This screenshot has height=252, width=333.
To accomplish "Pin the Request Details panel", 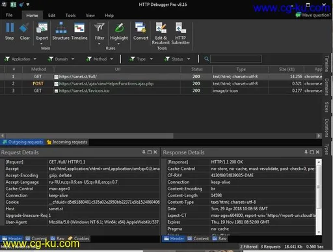I will click(x=144, y=152).
